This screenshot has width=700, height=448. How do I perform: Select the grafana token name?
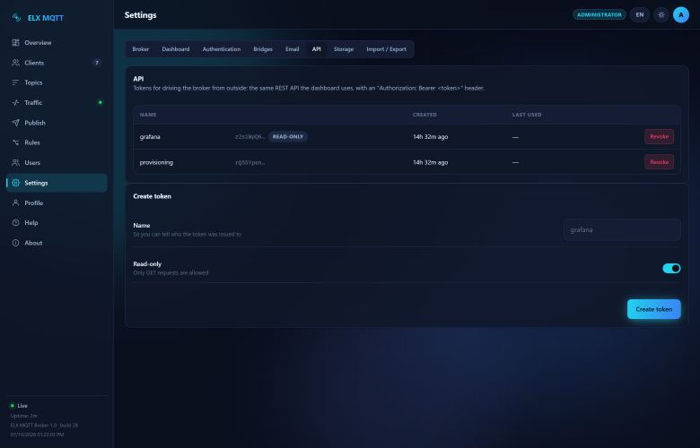point(150,137)
